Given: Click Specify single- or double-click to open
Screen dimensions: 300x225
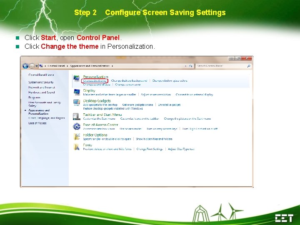Looking at the screenshot, I should click(x=107, y=139).
